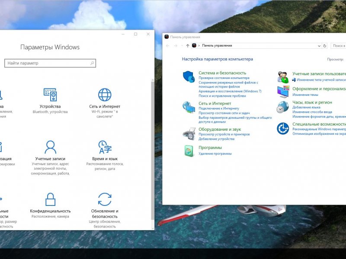Click the Settings window vertical scrollbar

click(153, 150)
